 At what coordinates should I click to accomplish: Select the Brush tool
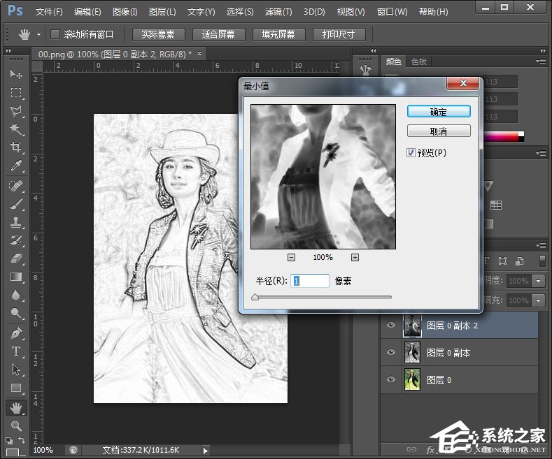click(x=15, y=203)
